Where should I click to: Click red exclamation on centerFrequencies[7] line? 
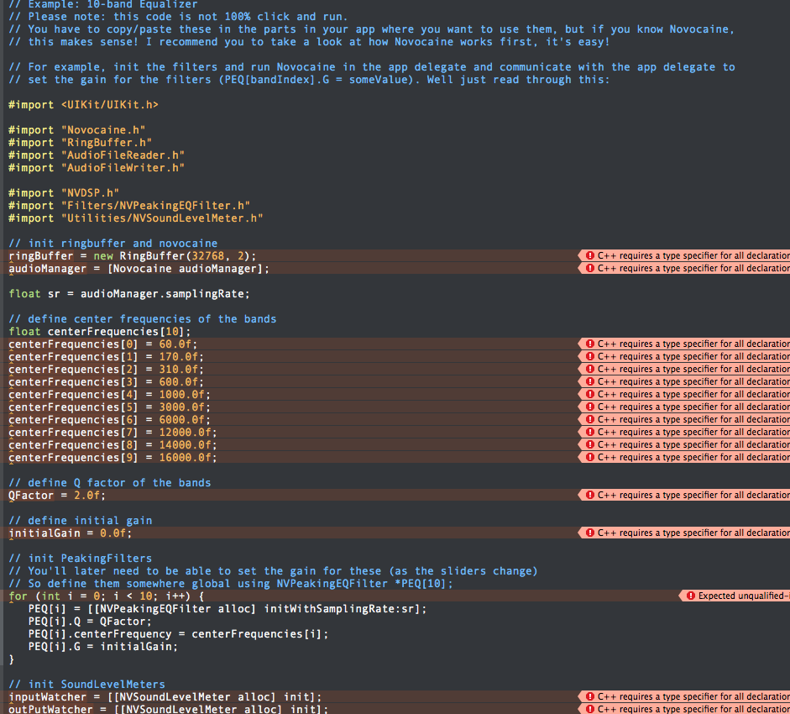[x=590, y=432]
